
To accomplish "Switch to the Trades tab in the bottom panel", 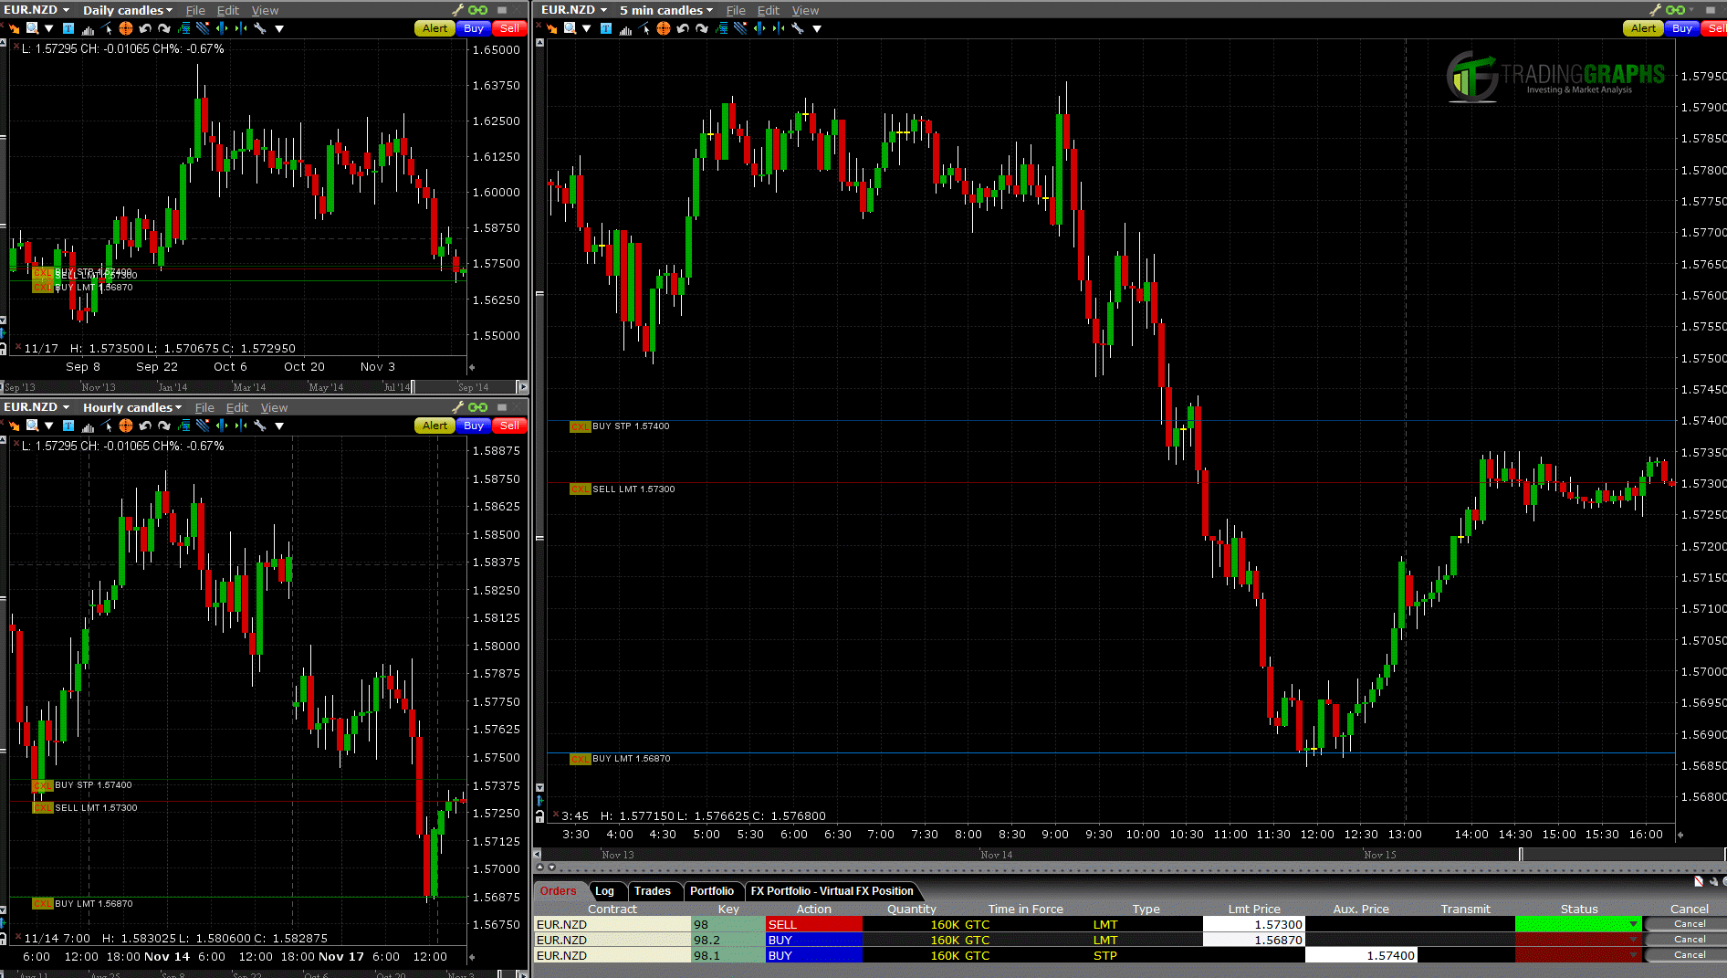I will [x=654, y=891].
